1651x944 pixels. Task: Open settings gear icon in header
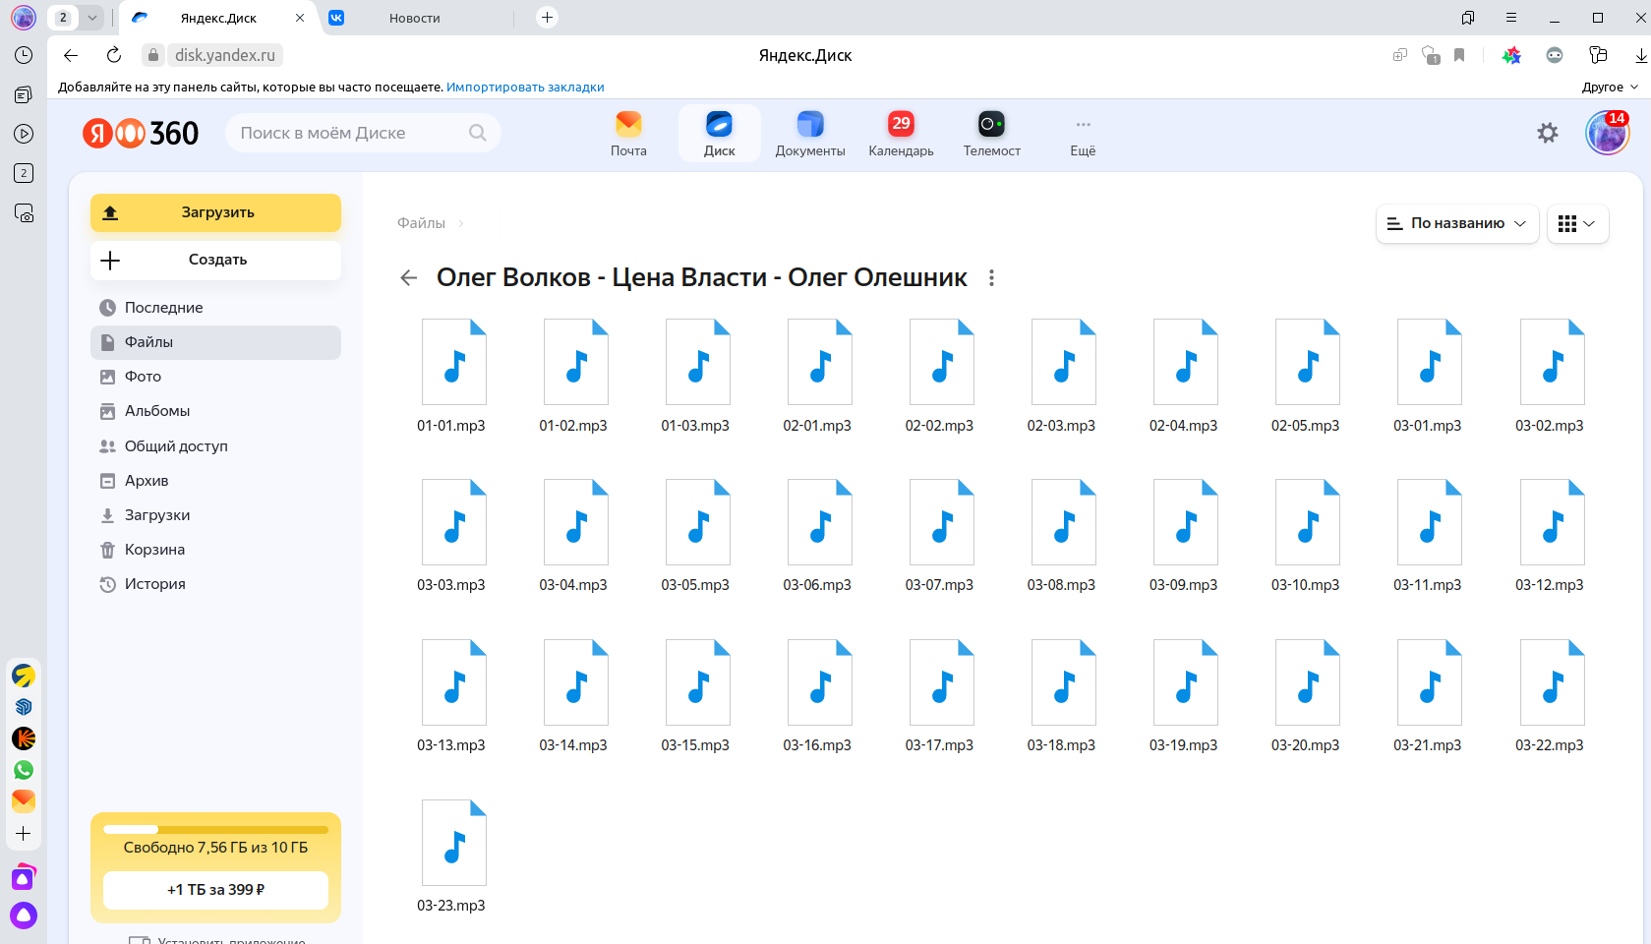click(1547, 133)
